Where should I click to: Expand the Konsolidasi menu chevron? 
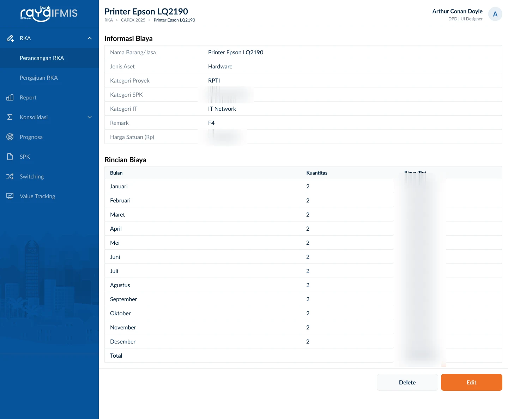(90, 117)
